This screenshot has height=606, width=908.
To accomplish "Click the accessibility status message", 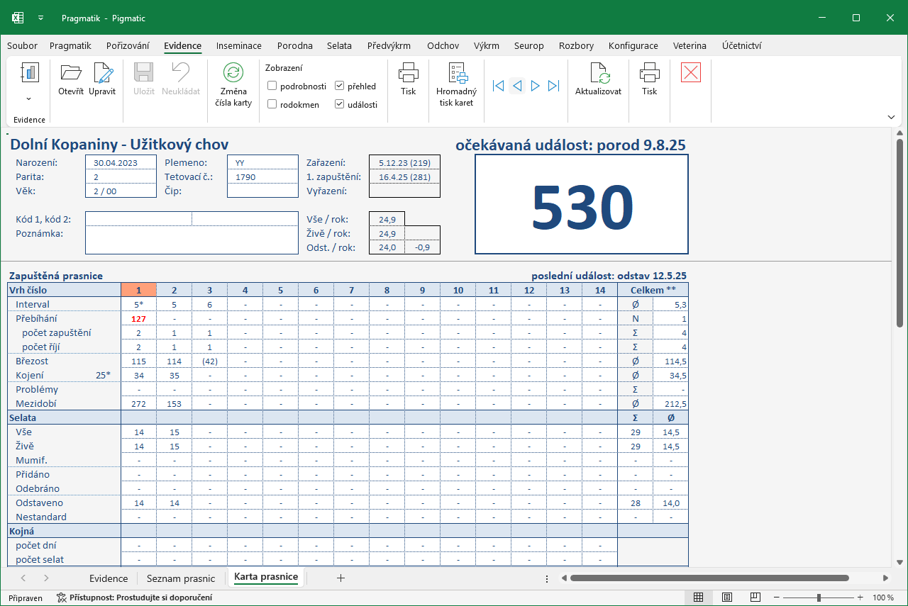I will coord(134,597).
